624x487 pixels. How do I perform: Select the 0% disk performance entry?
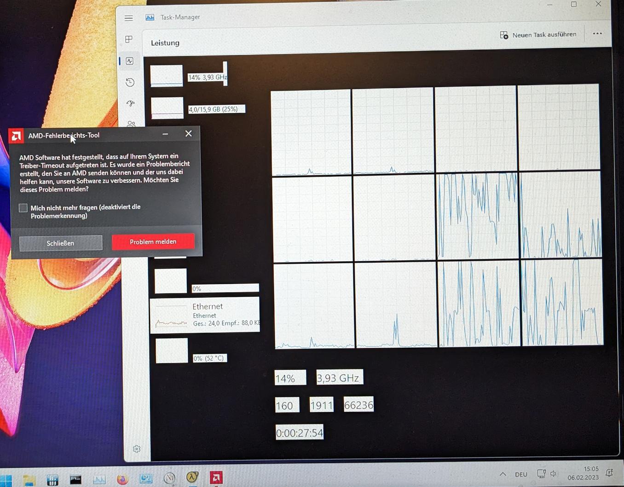coord(207,281)
